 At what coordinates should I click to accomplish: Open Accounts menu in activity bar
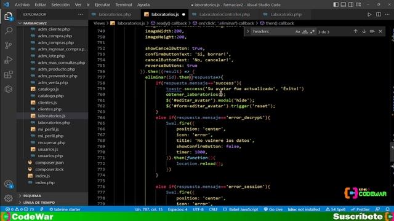pos(8,184)
